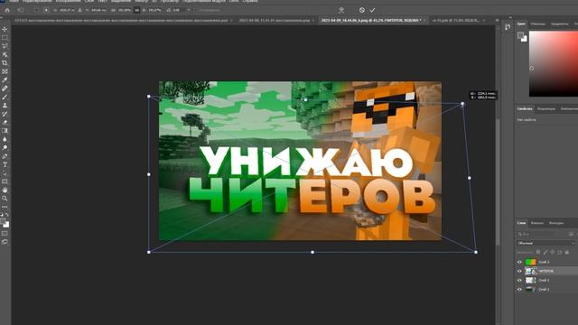Select the Move tool
Viewport: 578px width, 325px height.
click(5, 29)
